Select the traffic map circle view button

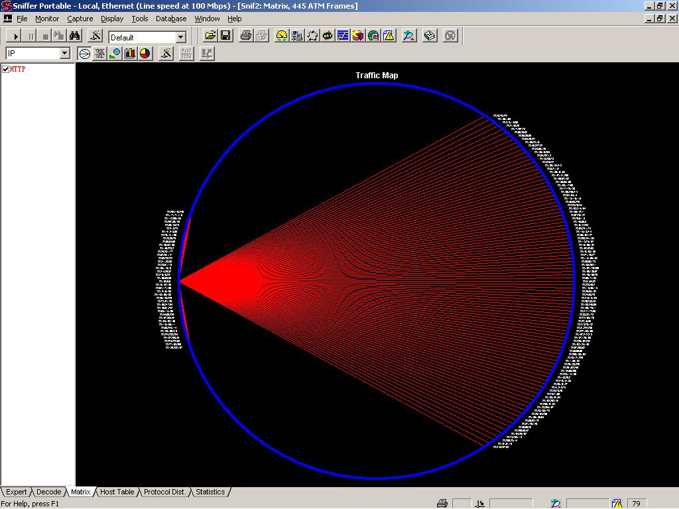(x=84, y=54)
